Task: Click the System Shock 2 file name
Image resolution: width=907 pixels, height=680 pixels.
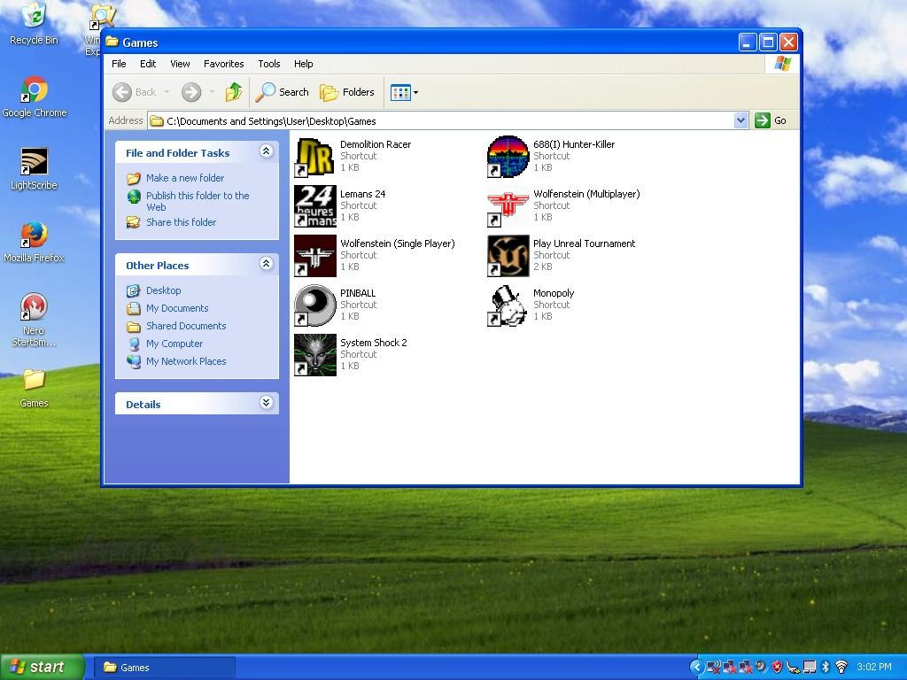Action: 374,343
